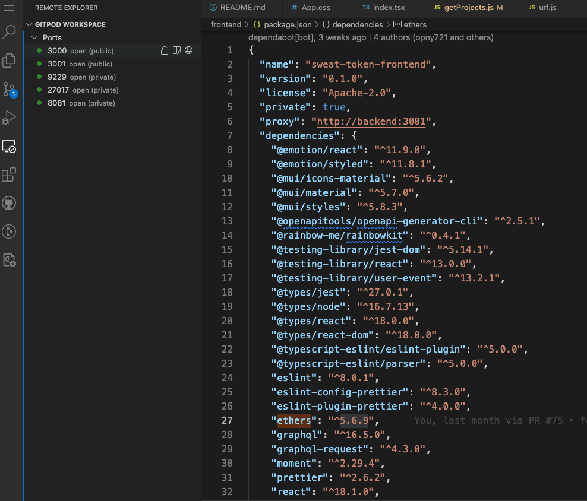587x501 pixels.
Task: Click the frontend breadcrumb
Action: 226,25
